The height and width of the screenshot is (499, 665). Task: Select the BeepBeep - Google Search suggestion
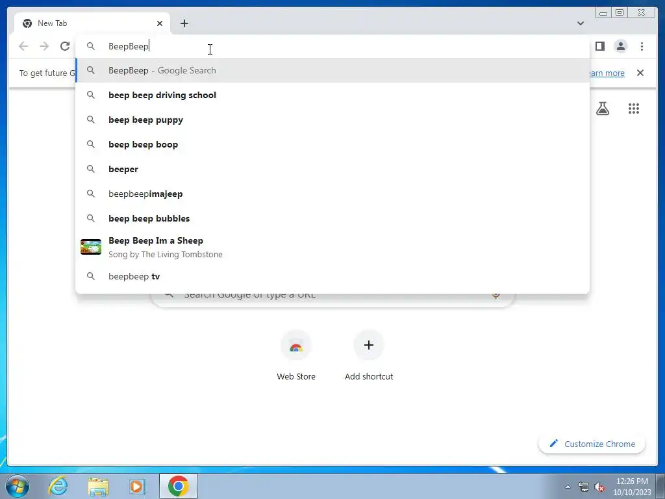tap(332, 70)
